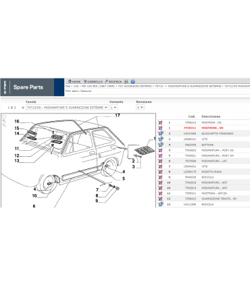Select description BLOCCHETTO FISSAGGIO
This screenshot has height=286, width=250.
[218, 134]
